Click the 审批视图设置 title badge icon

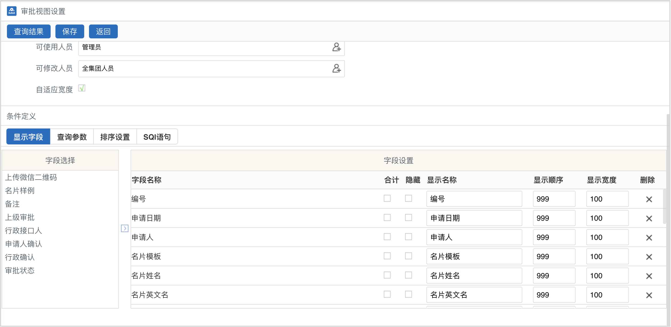tap(11, 11)
